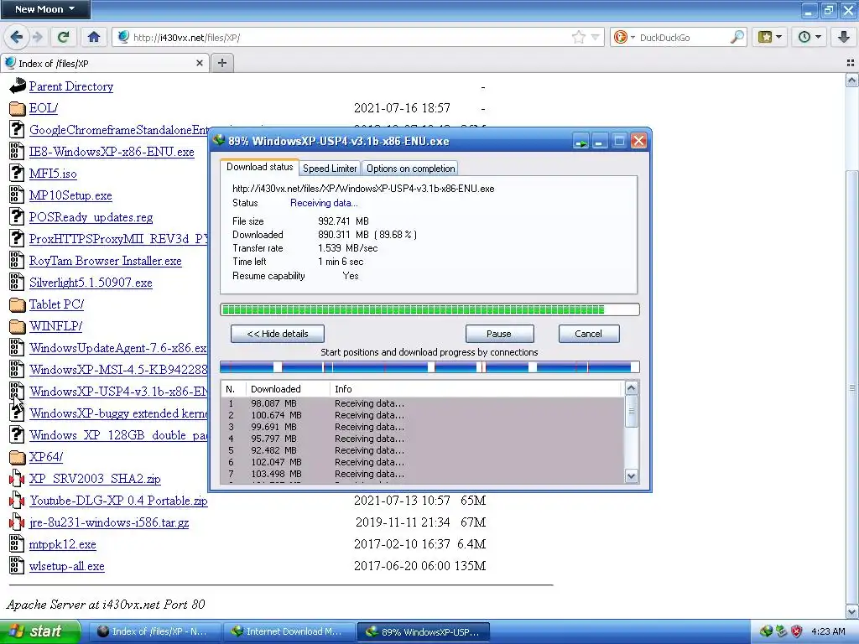
Task: Open the POSReady_updates.reg link
Action: (91, 217)
